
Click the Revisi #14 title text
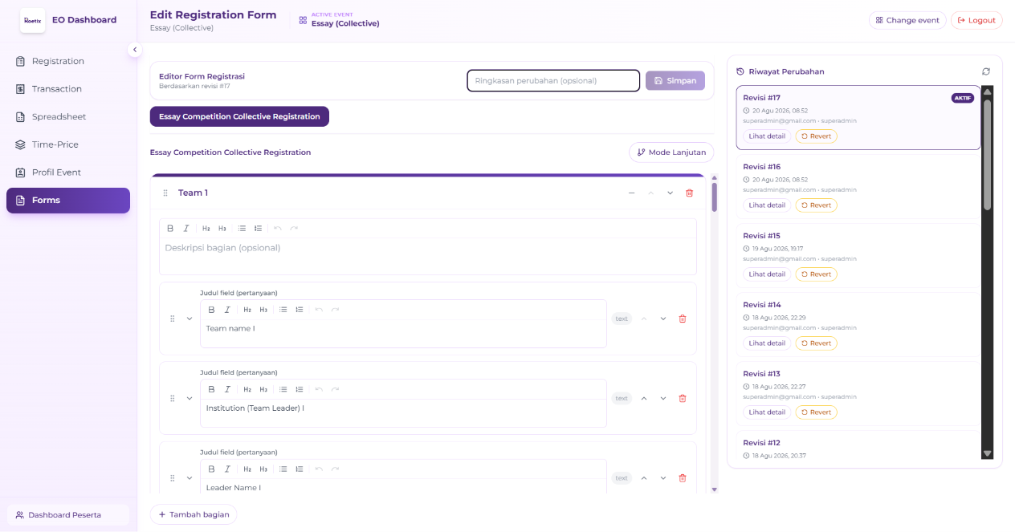[x=762, y=305]
